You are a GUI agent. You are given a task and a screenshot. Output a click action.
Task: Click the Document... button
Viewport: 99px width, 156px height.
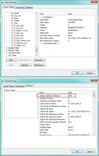point(39,60)
